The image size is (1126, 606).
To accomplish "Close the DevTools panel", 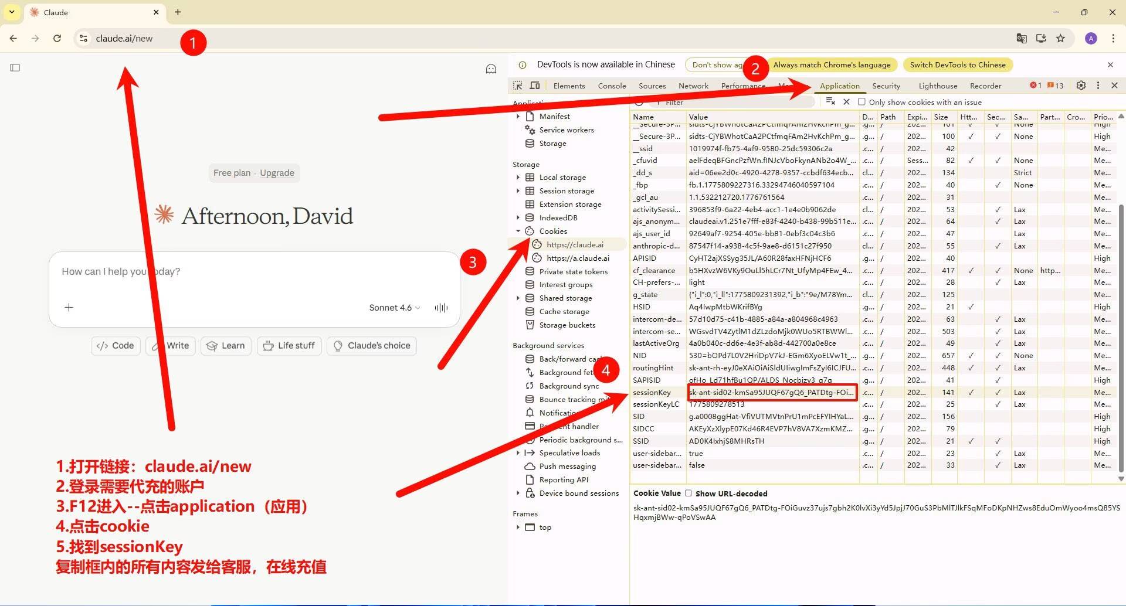I will (x=1114, y=86).
